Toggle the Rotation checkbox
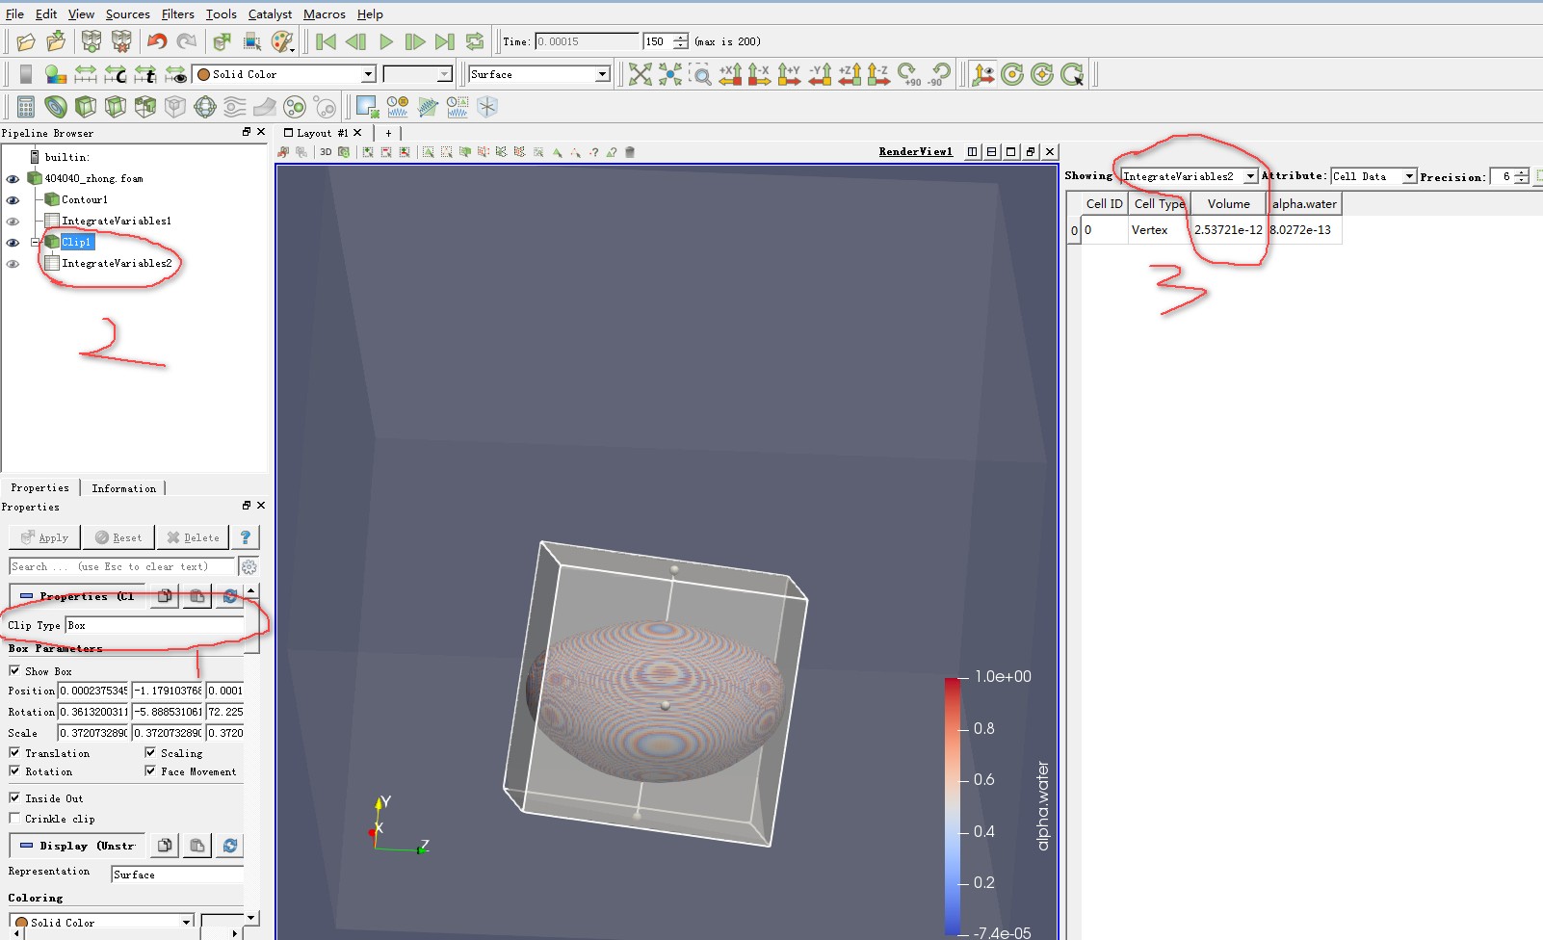Image resolution: width=1543 pixels, height=940 pixels. click(14, 770)
